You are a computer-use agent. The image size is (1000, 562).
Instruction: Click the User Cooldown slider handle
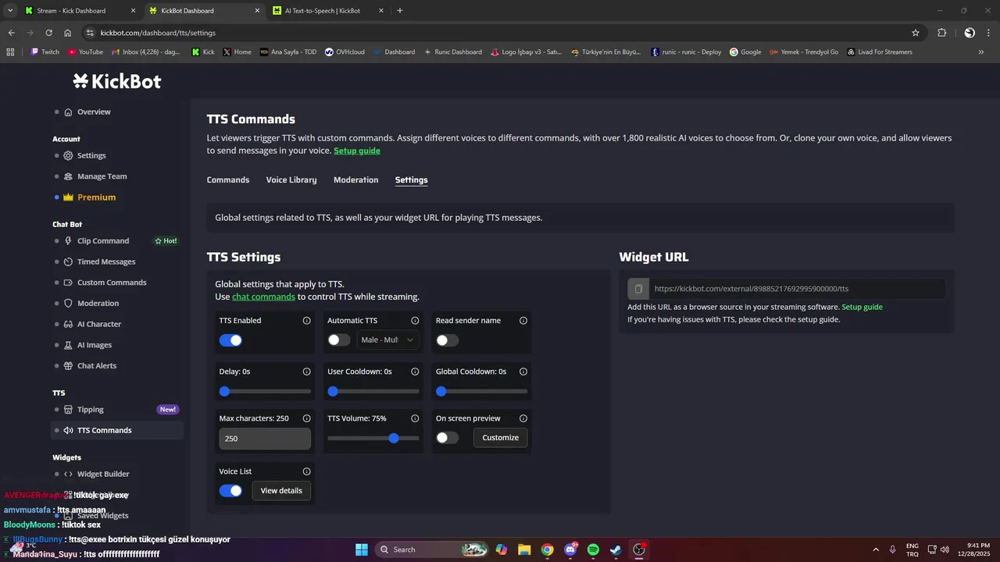tap(333, 391)
